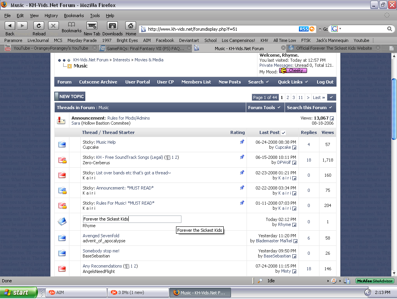Switch to GameFAQs Final Fantasy VII tab
Image resolution: width=397 pixels, height=299 pixels.
click(x=145, y=48)
